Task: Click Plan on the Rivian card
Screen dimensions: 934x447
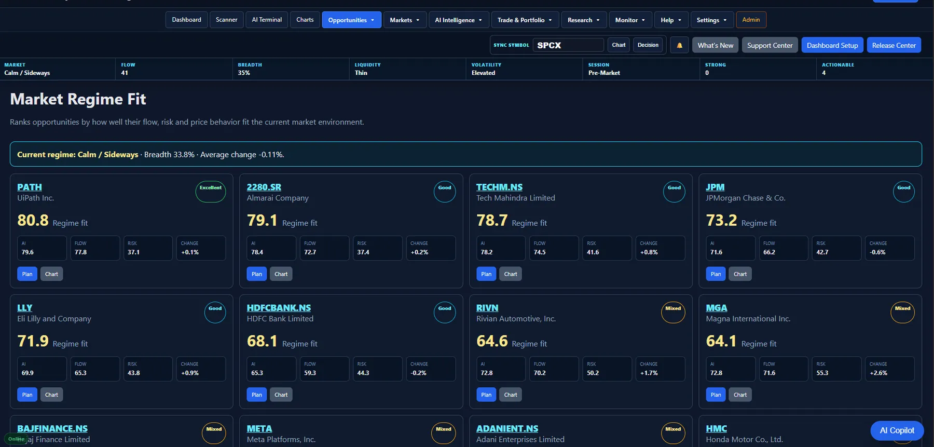Action: 486,395
